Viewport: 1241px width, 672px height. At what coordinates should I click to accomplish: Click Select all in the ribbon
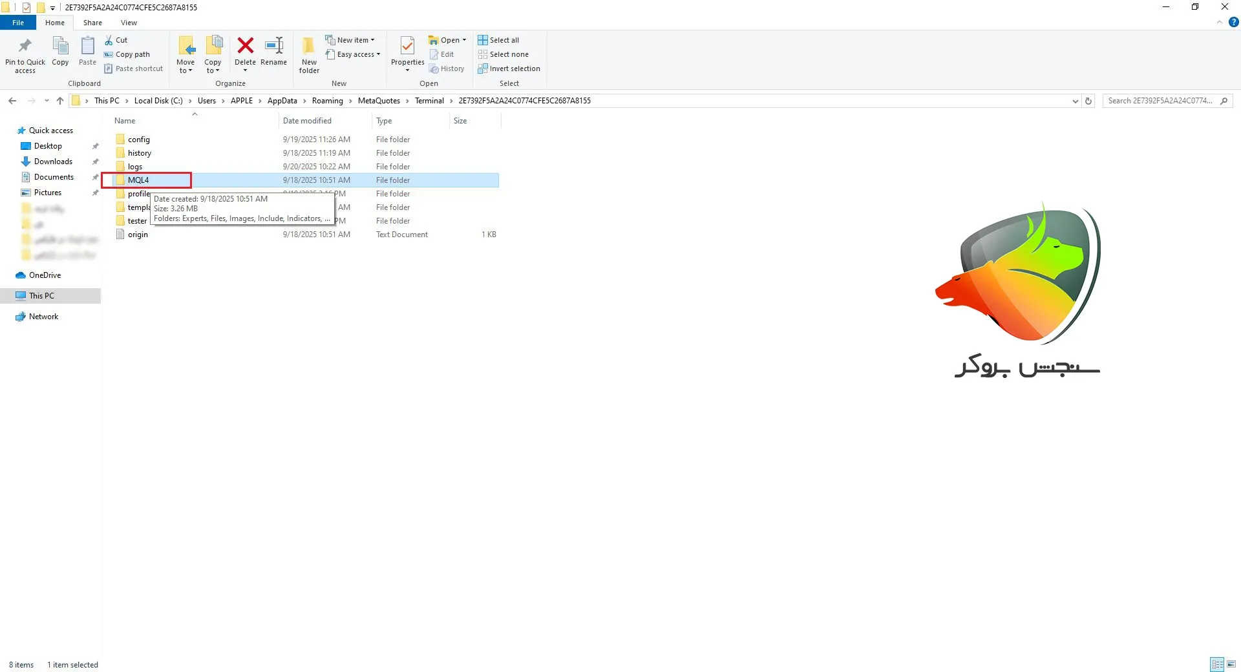[498, 40]
